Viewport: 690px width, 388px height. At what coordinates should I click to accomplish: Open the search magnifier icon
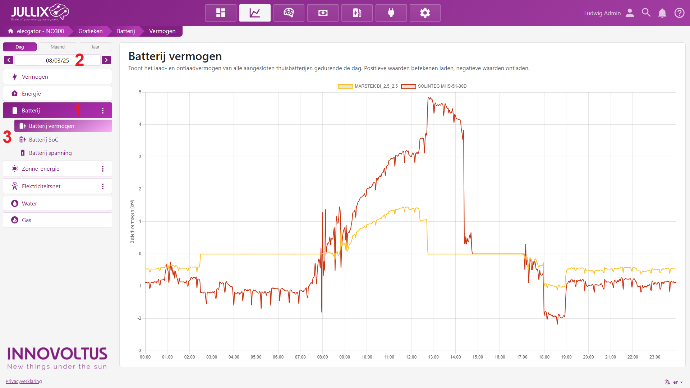[x=646, y=13]
